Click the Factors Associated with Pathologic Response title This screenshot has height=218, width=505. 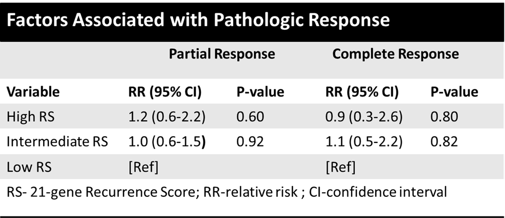point(198,20)
